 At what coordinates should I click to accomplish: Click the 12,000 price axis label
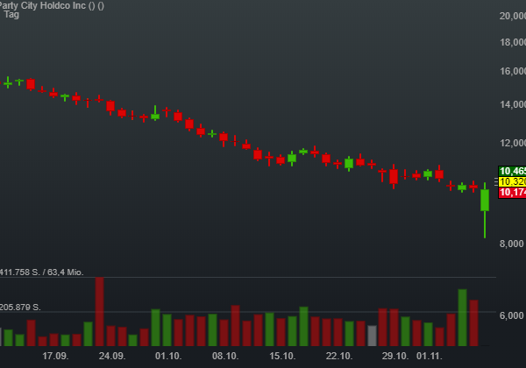pyautogui.click(x=513, y=143)
